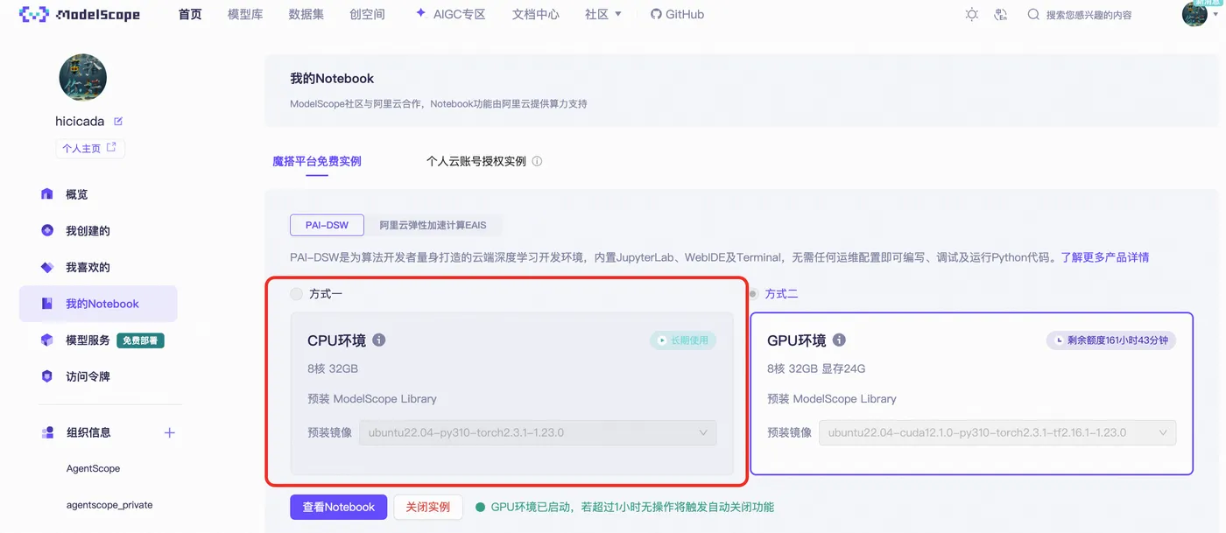Image resolution: width=1226 pixels, height=533 pixels.
Task: Click the info icon next to GPU环境
Action: click(x=839, y=340)
